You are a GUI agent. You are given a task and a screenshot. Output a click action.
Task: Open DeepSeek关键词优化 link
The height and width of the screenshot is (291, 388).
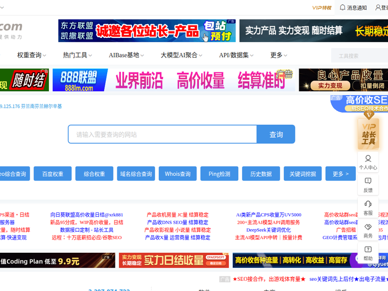tap(269, 230)
